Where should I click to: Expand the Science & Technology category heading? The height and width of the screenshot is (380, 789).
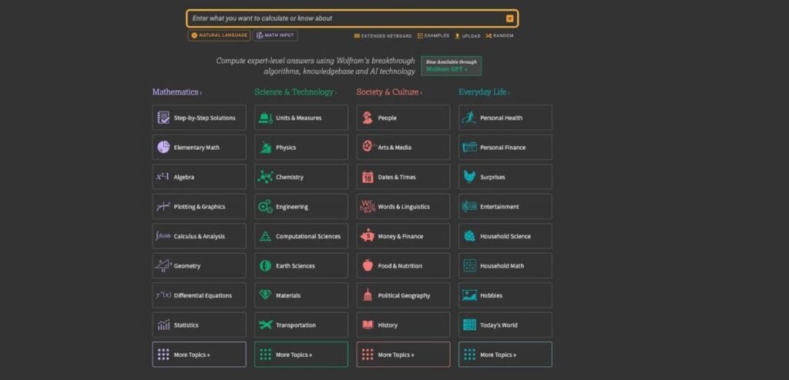295,92
